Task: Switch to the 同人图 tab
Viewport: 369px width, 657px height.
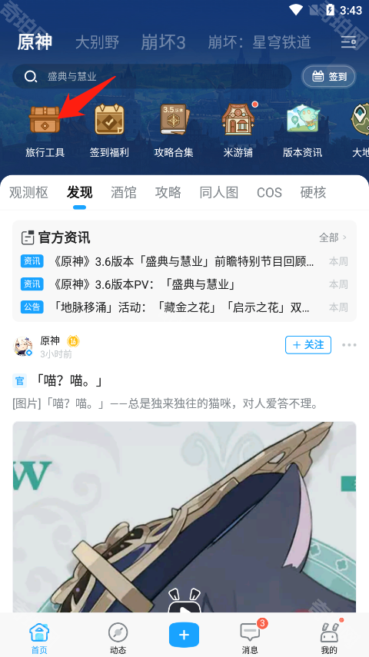Action: pyautogui.click(x=219, y=192)
